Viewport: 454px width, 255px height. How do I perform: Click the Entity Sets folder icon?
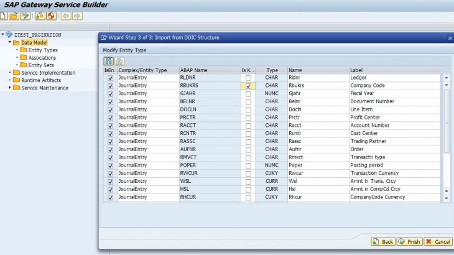[x=24, y=65]
